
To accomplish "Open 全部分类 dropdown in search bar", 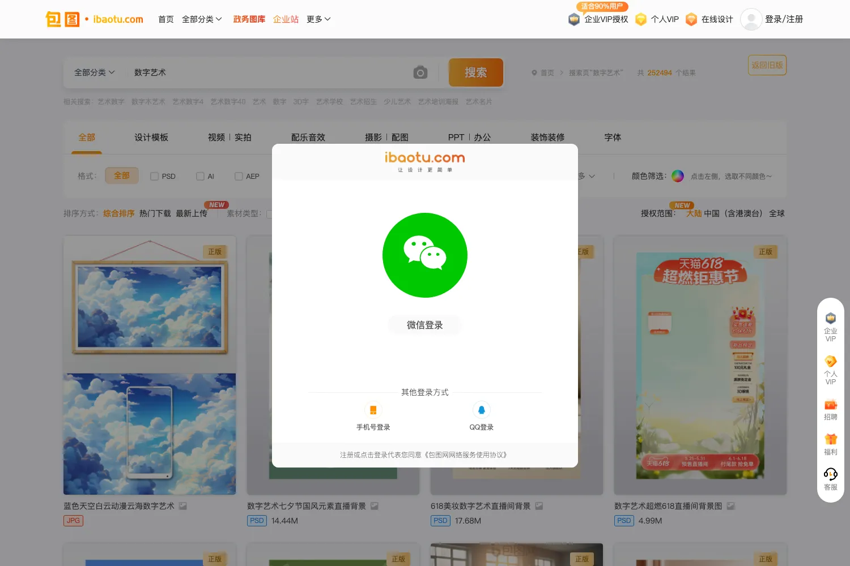I will click(x=95, y=72).
